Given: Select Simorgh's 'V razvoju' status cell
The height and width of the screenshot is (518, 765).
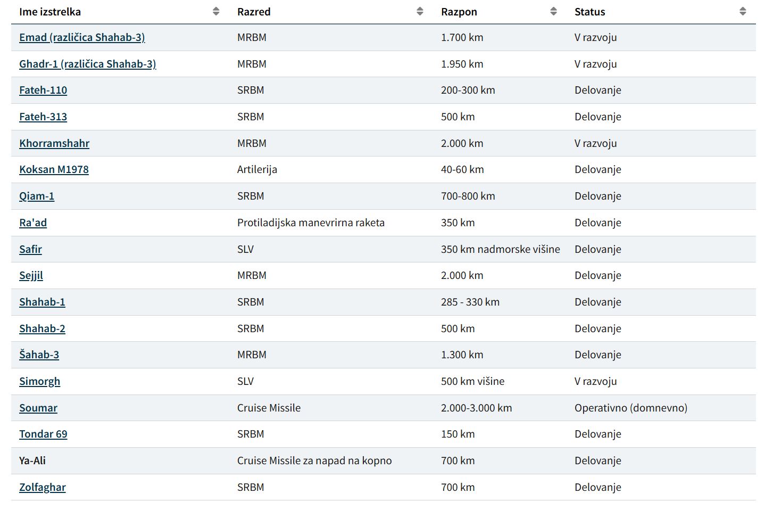Looking at the screenshot, I should click(x=661, y=381).
